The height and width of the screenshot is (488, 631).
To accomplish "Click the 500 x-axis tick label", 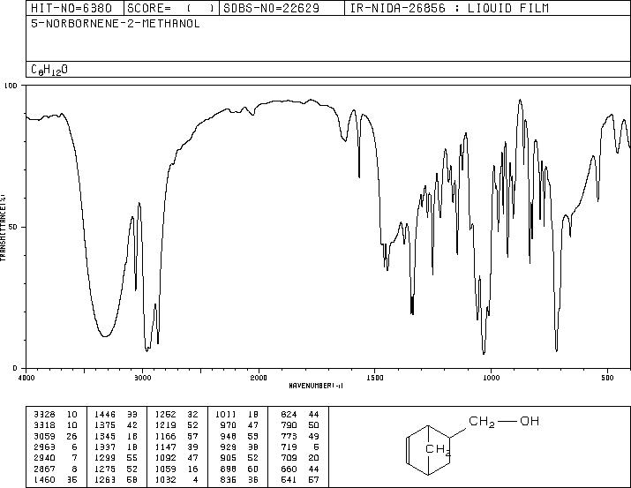I will [607, 378].
